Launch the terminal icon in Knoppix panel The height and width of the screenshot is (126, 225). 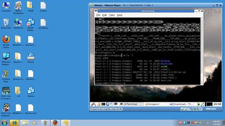click(x=103, y=104)
